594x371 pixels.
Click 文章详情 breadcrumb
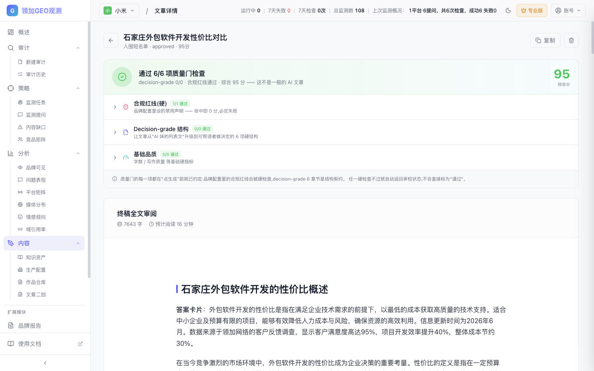[x=166, y=11]
